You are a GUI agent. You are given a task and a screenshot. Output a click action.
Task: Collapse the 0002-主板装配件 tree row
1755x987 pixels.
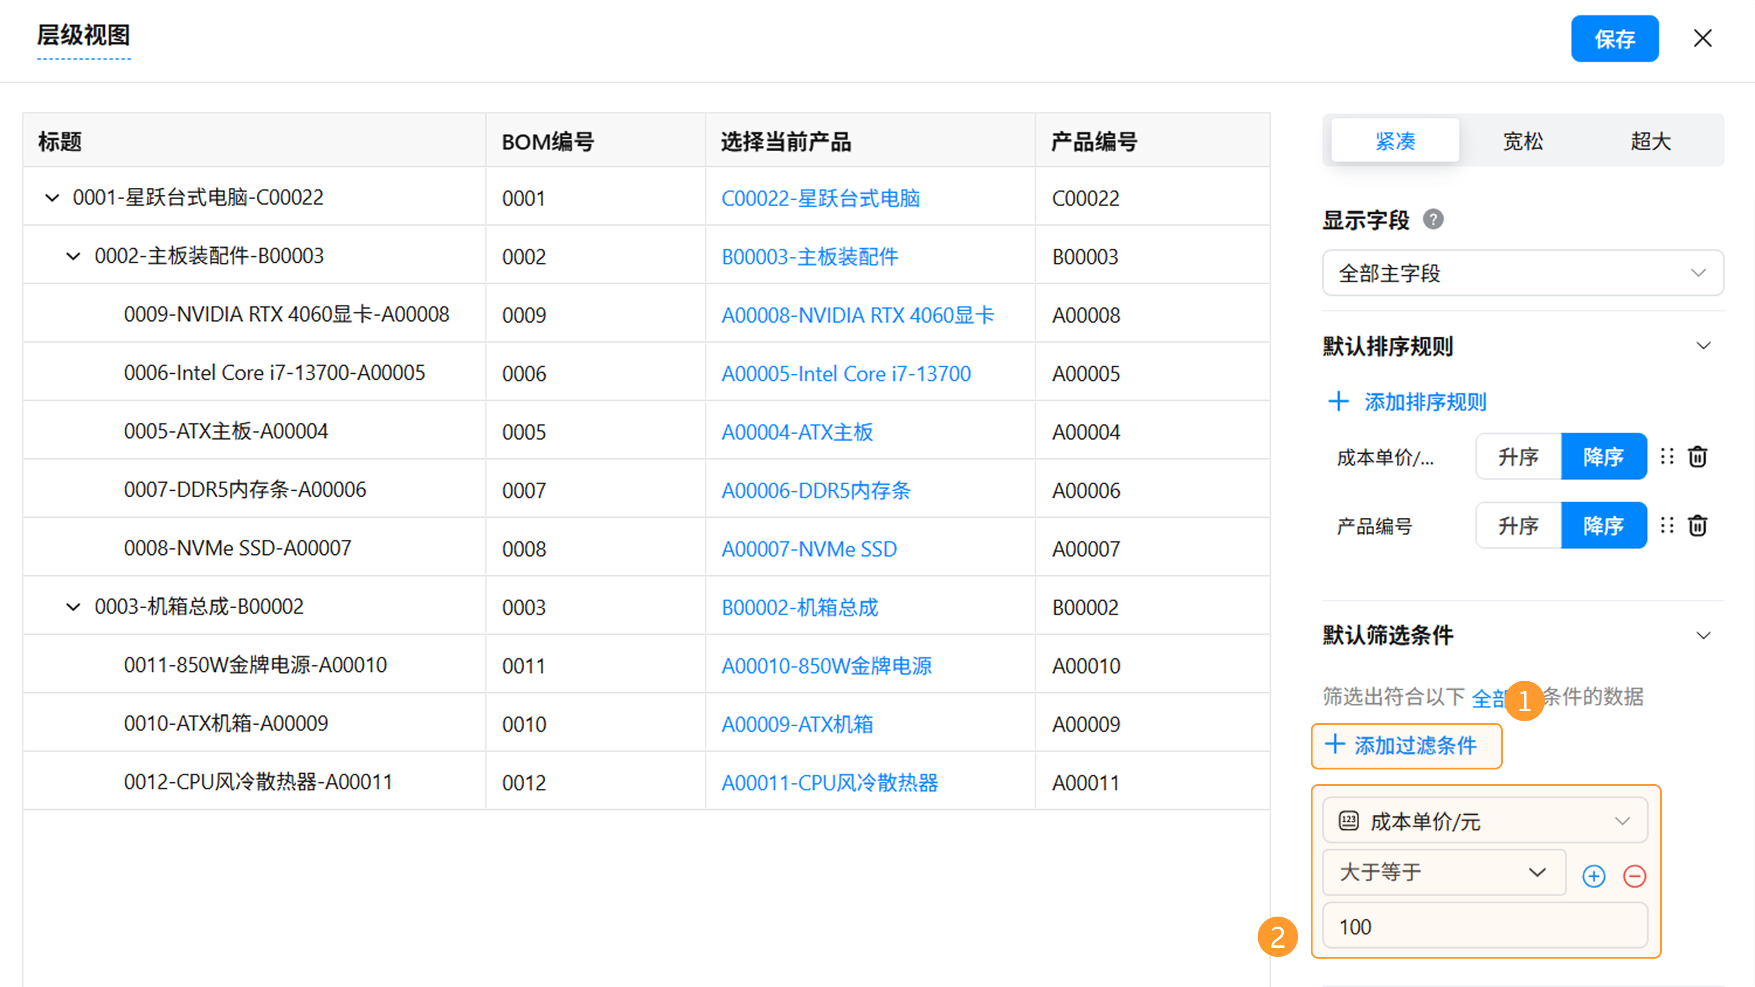(73, 256)
